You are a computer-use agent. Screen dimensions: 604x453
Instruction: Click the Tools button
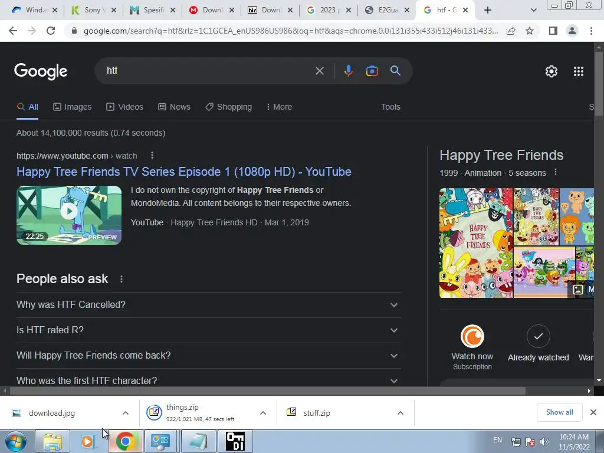[x=390, y=107]
